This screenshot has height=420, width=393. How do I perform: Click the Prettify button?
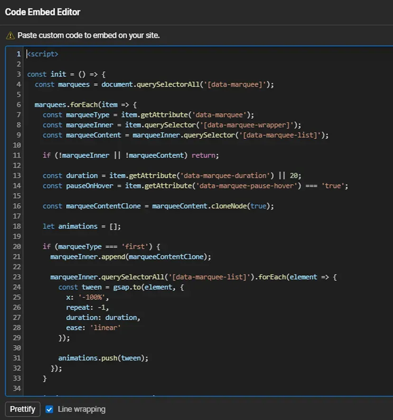coord(23,409)
